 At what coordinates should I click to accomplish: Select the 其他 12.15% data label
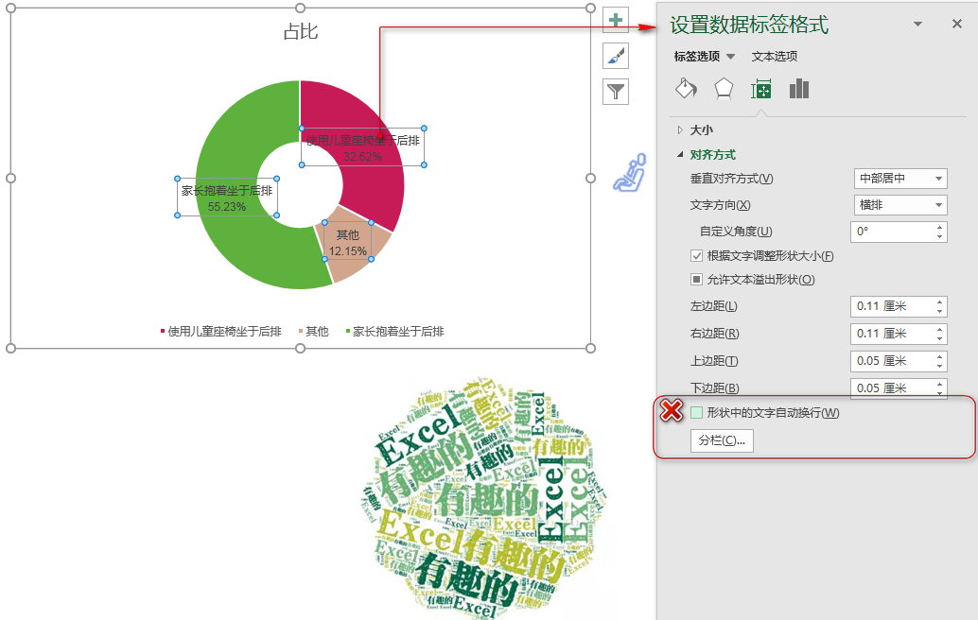click(x=347, y=242)
